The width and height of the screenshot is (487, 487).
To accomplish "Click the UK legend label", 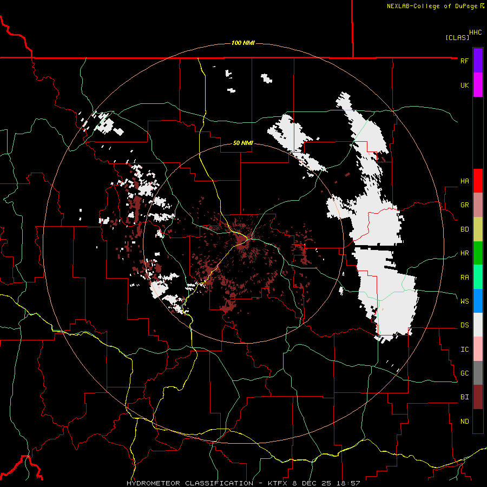I will pos(464,85).
